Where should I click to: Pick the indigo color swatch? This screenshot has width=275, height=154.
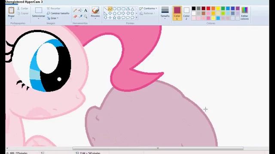tap(233, 9)
